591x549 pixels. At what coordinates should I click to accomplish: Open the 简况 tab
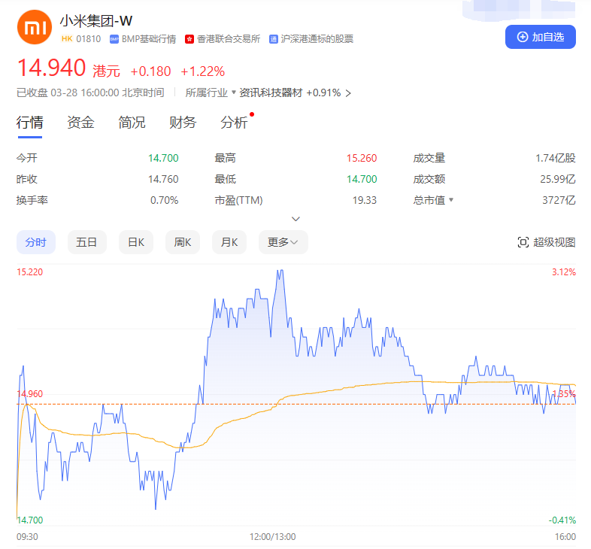tap(132, 123)
